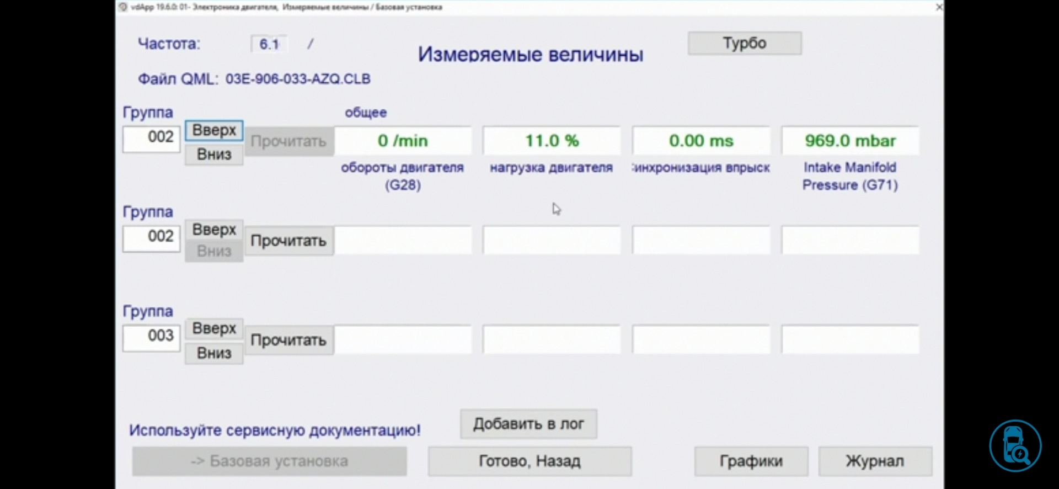Click Вниз for the second group 002

[x=214, y=251]
